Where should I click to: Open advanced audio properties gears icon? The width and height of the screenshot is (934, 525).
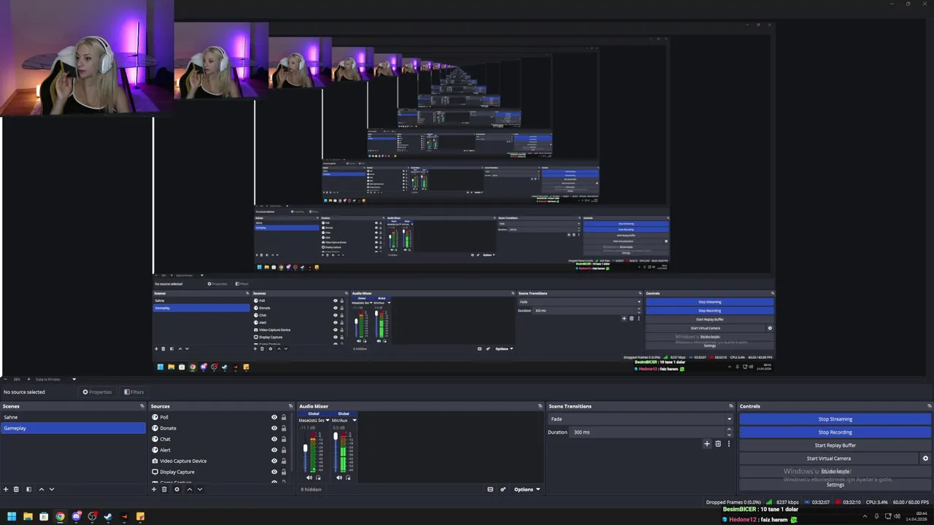tap(503, 489)
